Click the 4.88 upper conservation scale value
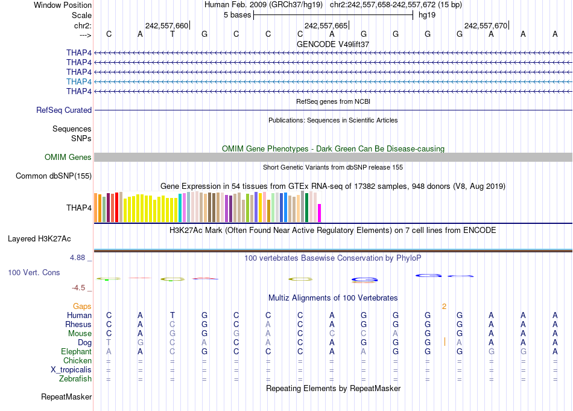Screen dimensions: 573x411 pyautogui.click(x=77, y=258)
